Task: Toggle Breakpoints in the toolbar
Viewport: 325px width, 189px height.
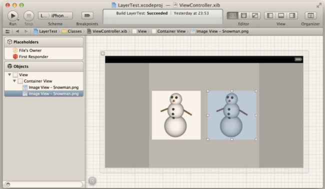Action: [87, 15]
